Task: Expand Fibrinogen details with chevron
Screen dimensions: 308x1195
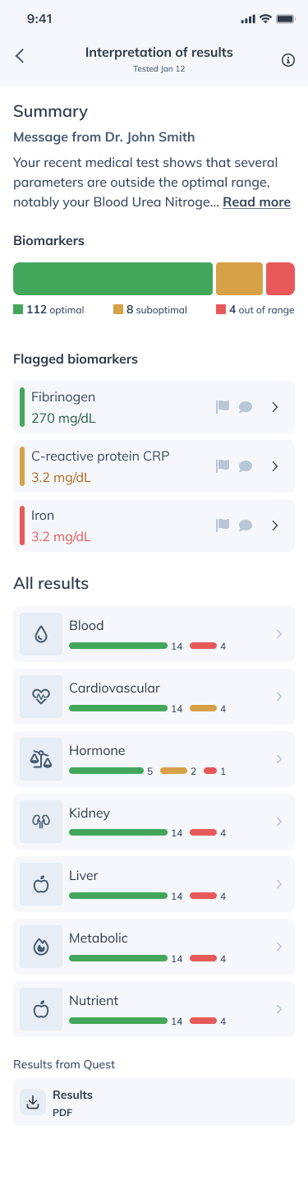Action: point(276,407)
